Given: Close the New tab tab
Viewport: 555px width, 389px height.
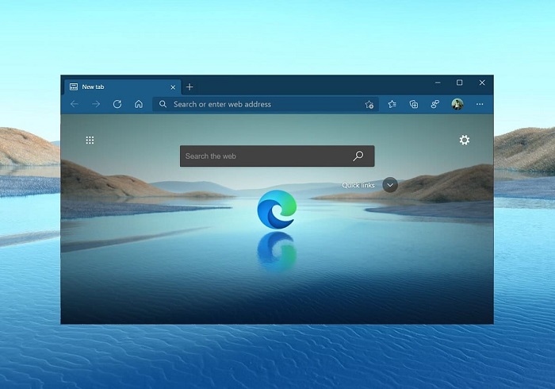Looking at the screenshot, I should click(173, 87).
